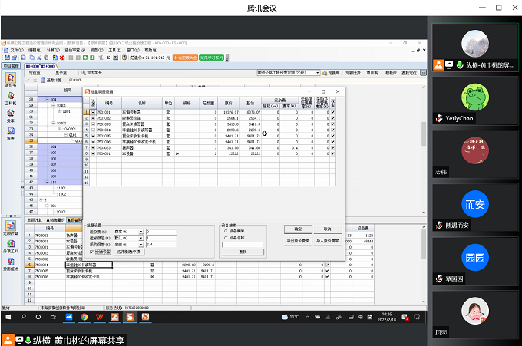The height and width of the screenshot is (346, 522).
Task: Select the 而安 participant avatar
Action: 475,204
